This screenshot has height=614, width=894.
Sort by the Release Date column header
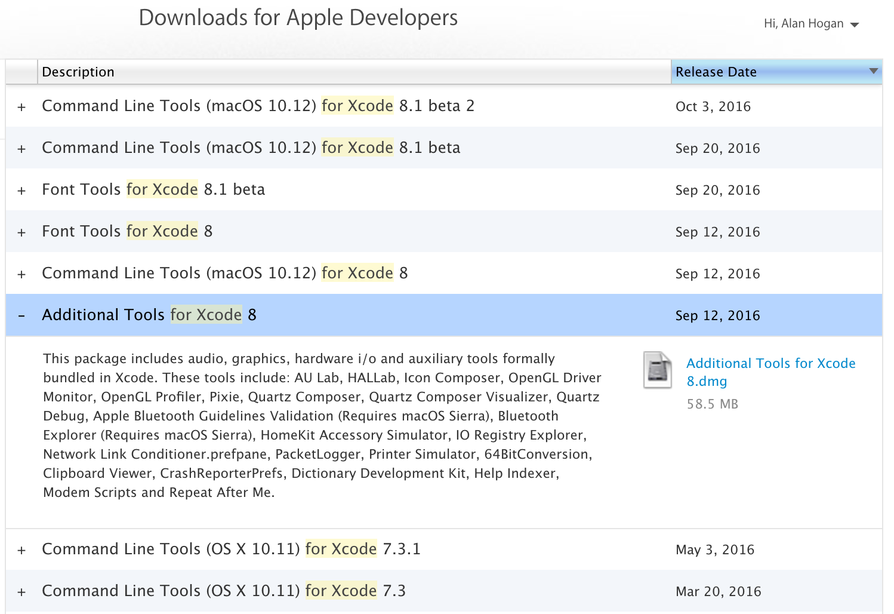776,72
